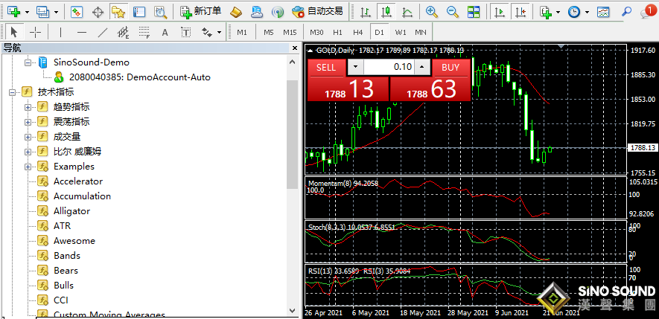Click the navigator scrollbar down arrow

tap(293, 310)
